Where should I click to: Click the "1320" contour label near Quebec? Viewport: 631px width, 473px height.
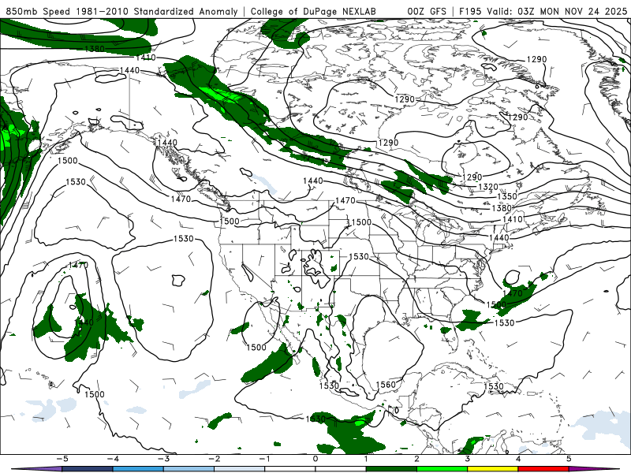[x=488, y=187]
